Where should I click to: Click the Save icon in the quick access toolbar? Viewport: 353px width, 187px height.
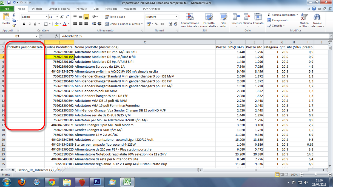click(x=8, y=3)
